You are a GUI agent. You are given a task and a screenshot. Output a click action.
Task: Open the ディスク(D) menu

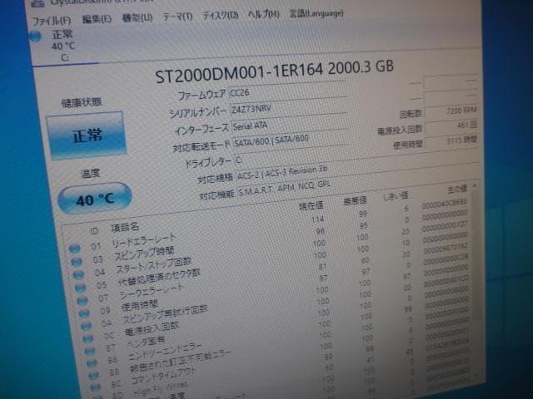220,15
